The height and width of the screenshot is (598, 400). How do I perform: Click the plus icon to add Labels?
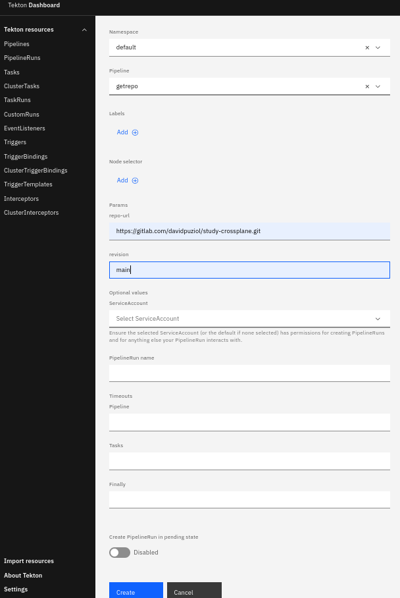pyautogui.click(x=135, y=132)
